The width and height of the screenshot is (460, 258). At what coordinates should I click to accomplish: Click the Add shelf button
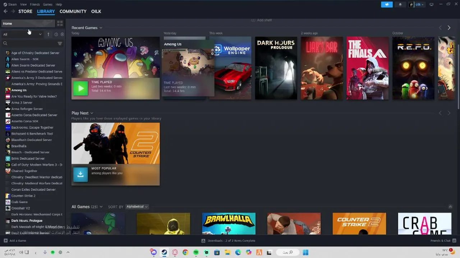261,20
